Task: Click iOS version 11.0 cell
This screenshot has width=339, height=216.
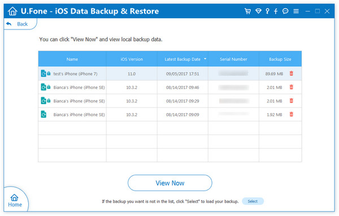Action: [132, 74]
